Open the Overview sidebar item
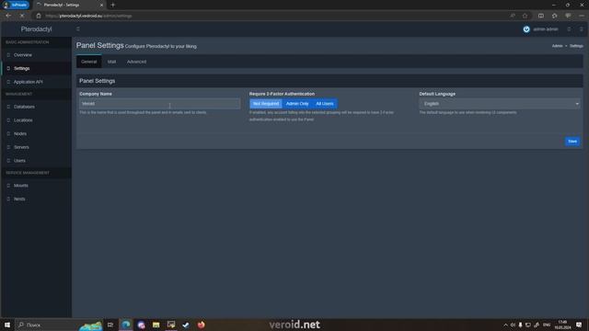The image size is (589, 331). click(x=36, y=55)
